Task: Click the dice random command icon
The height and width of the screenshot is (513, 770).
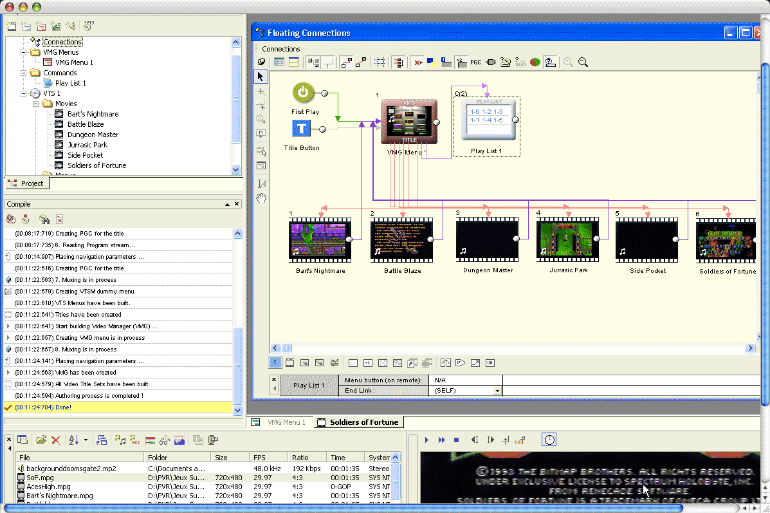Action: pos(383,363)
